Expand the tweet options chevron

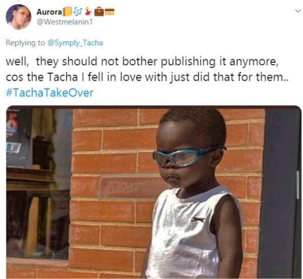tap(298, 11)
